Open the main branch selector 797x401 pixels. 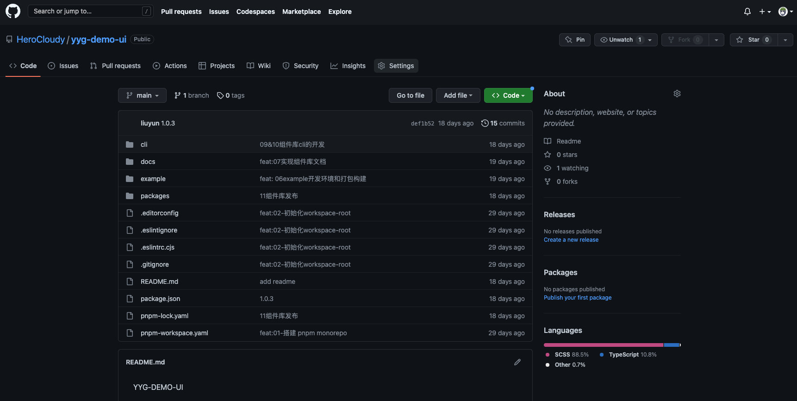click(142, 95)
